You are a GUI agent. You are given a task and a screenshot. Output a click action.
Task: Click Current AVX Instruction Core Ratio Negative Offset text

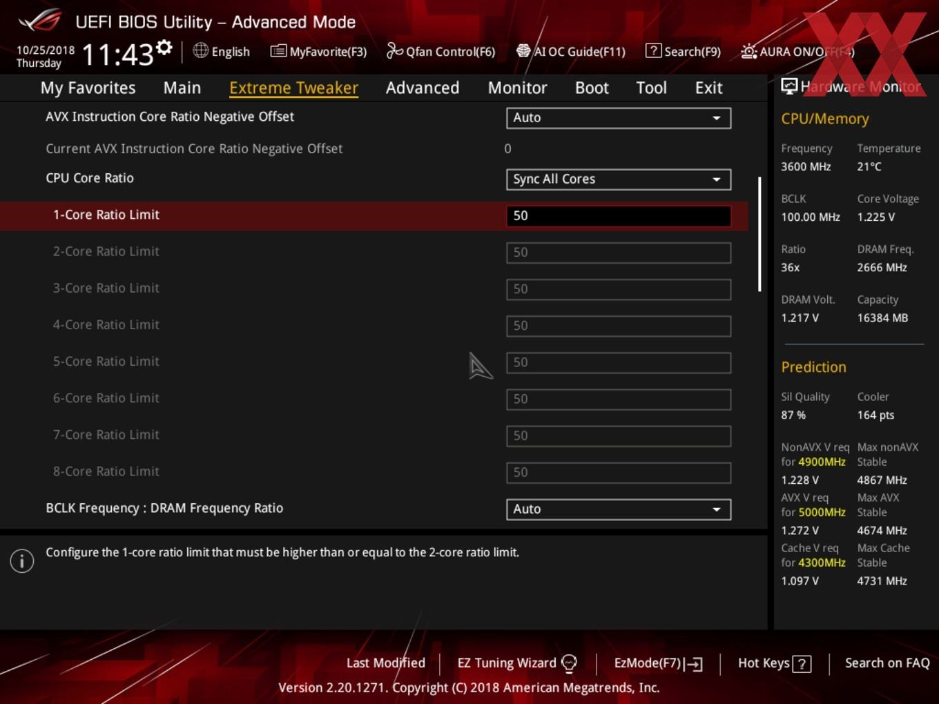point(194,148)
